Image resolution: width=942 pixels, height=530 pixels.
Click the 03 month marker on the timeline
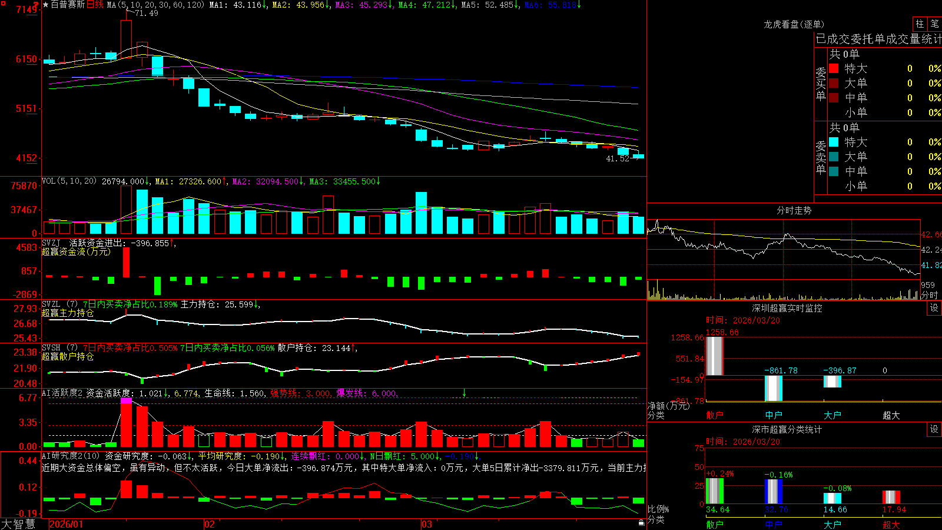(x=427, y=524)
